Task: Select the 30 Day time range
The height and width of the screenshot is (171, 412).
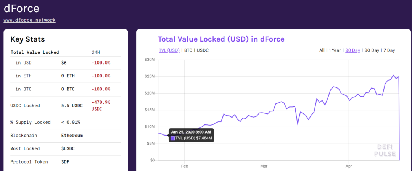Action: (x=372, y=50)
